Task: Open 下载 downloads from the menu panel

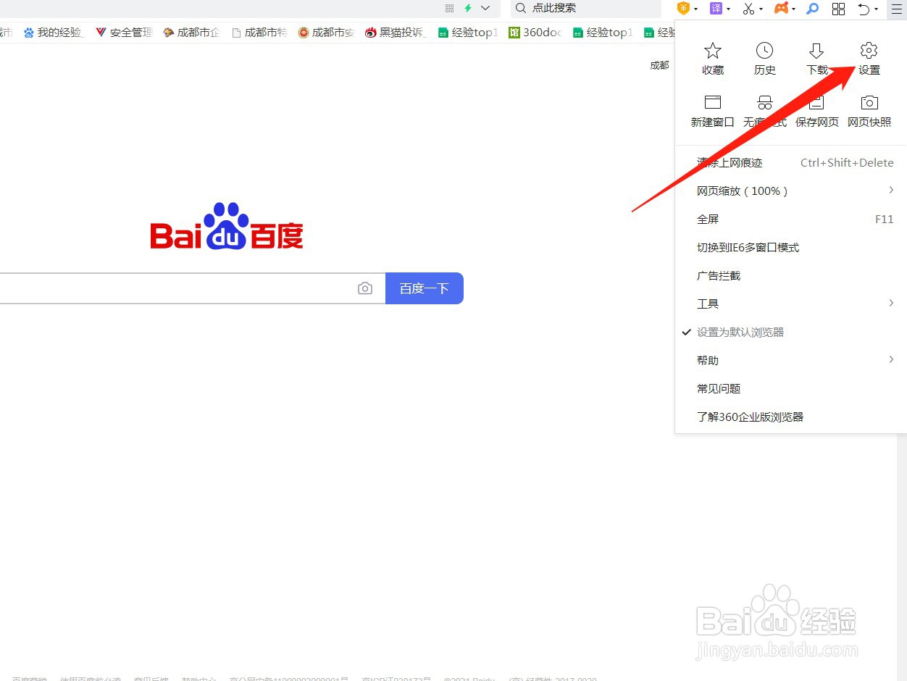Action: click(x=816, y=57)
